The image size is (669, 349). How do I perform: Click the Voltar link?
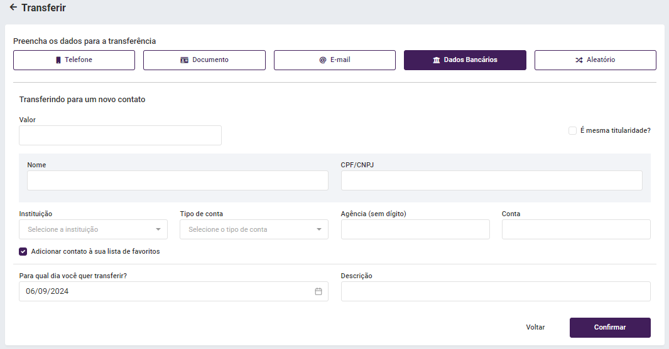(x=535, y=327)
